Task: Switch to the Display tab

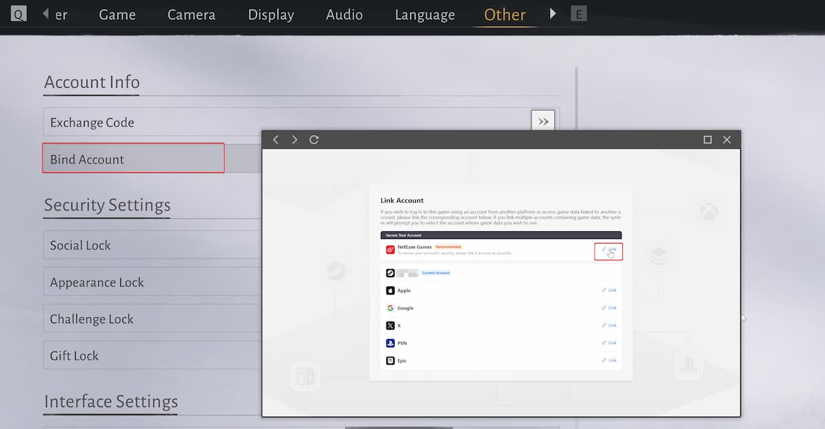Action: point(271,14)
